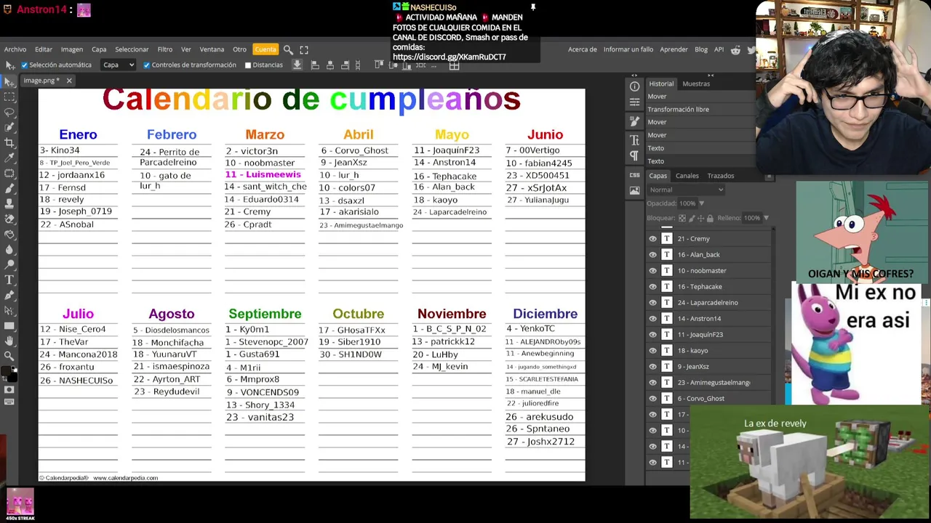Screen dimensions: 931x523
Task: Click the lock all padlock icon
Action: pos(711,218)
